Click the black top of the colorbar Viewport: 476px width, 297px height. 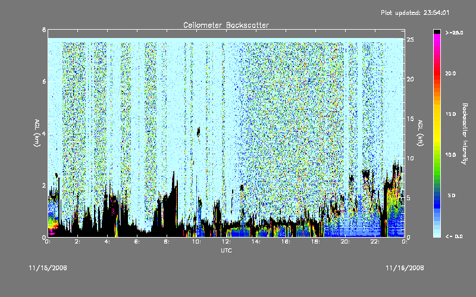(x=437, y=31)
